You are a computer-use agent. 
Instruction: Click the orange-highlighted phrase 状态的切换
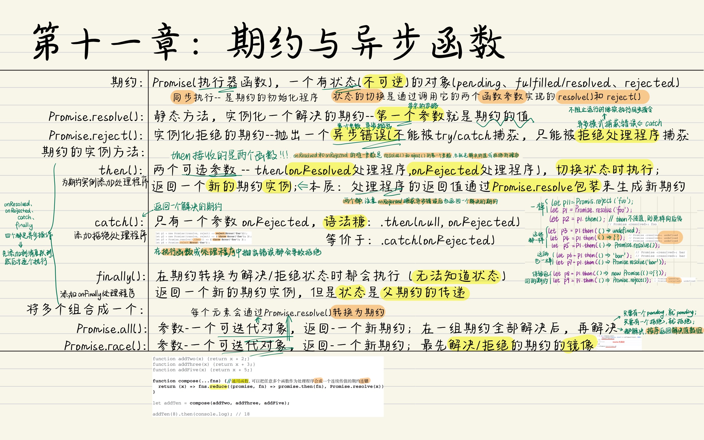click(358, 96)
